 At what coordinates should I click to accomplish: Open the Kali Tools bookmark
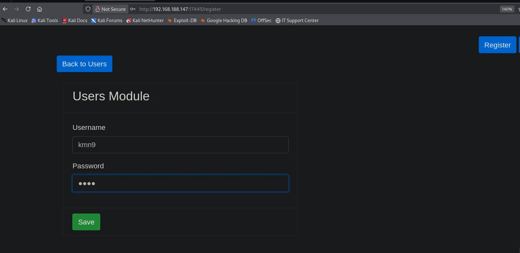click(45, 21)
